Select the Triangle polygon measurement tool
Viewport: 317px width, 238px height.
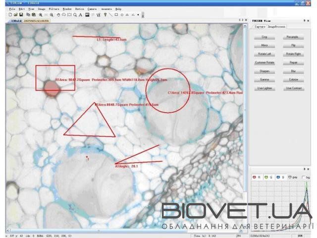pyautogui.click(x=127, y=14)
